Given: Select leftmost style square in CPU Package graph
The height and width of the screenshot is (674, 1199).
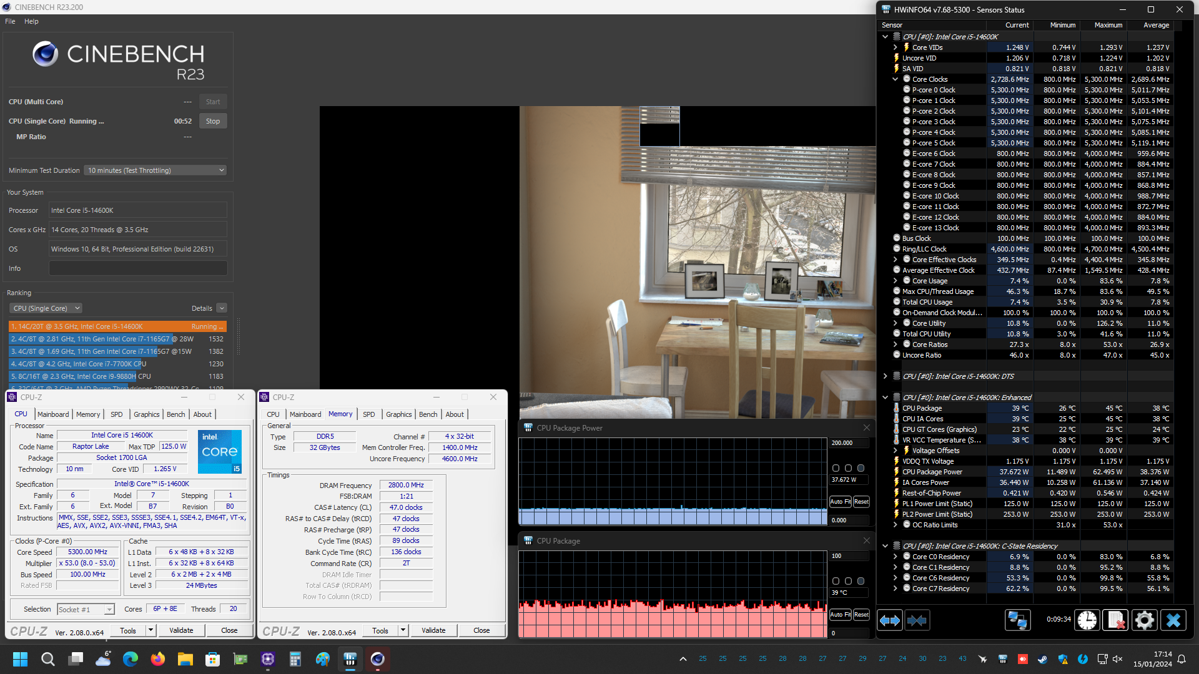Looking at the screenshot, I should click(x=836, y=581).
